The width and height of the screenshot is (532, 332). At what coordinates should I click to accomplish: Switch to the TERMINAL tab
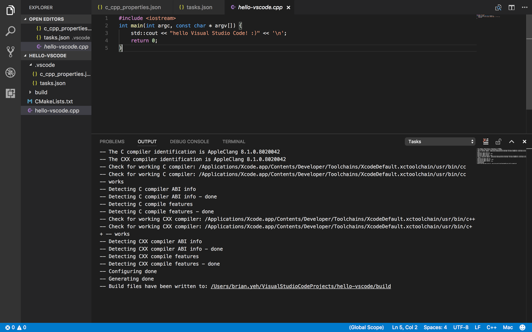pyautogui.click(x=233, y=141)
